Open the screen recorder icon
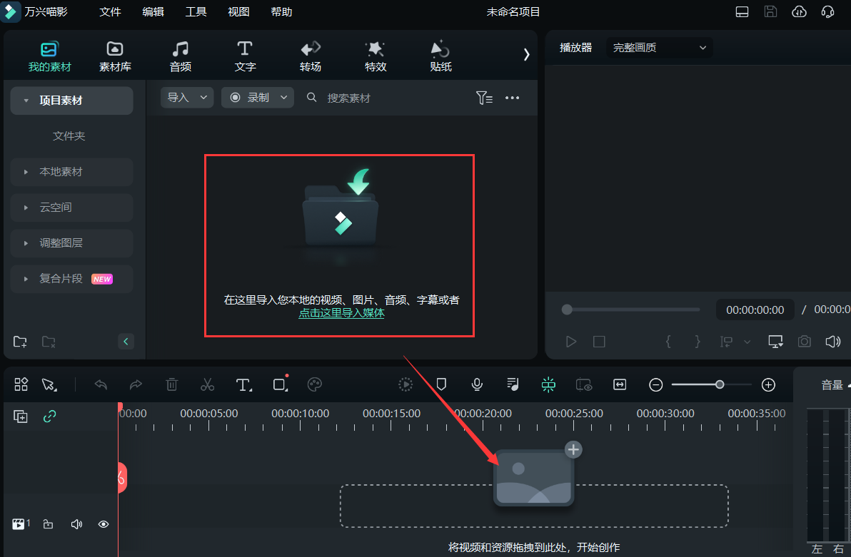851x557 pixels. (584, 384)
